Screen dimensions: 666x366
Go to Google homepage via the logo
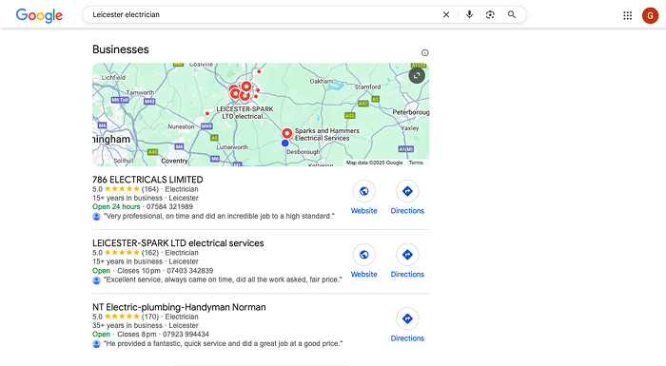click(39, 15)
